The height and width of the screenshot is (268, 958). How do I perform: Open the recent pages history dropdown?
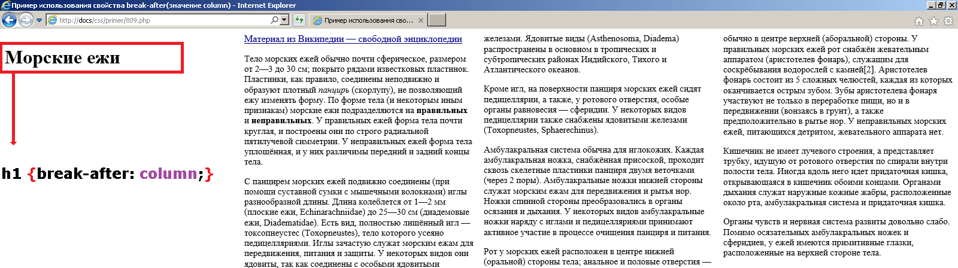40,20
